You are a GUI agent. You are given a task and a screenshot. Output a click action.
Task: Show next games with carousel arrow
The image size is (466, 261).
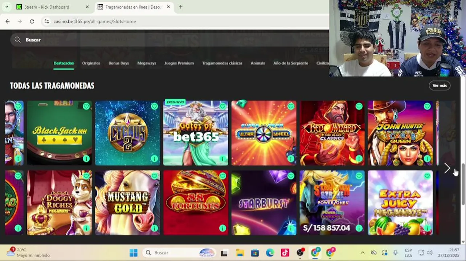coord(447,168)
